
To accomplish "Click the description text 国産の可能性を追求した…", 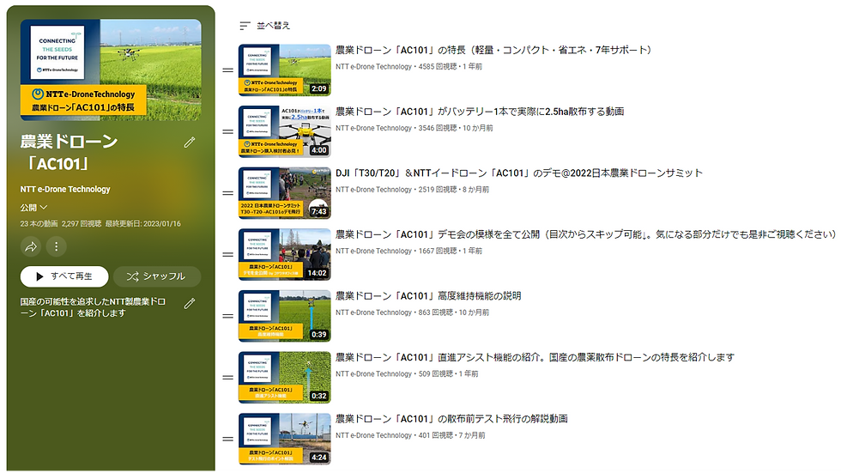I will click(93, 307).
